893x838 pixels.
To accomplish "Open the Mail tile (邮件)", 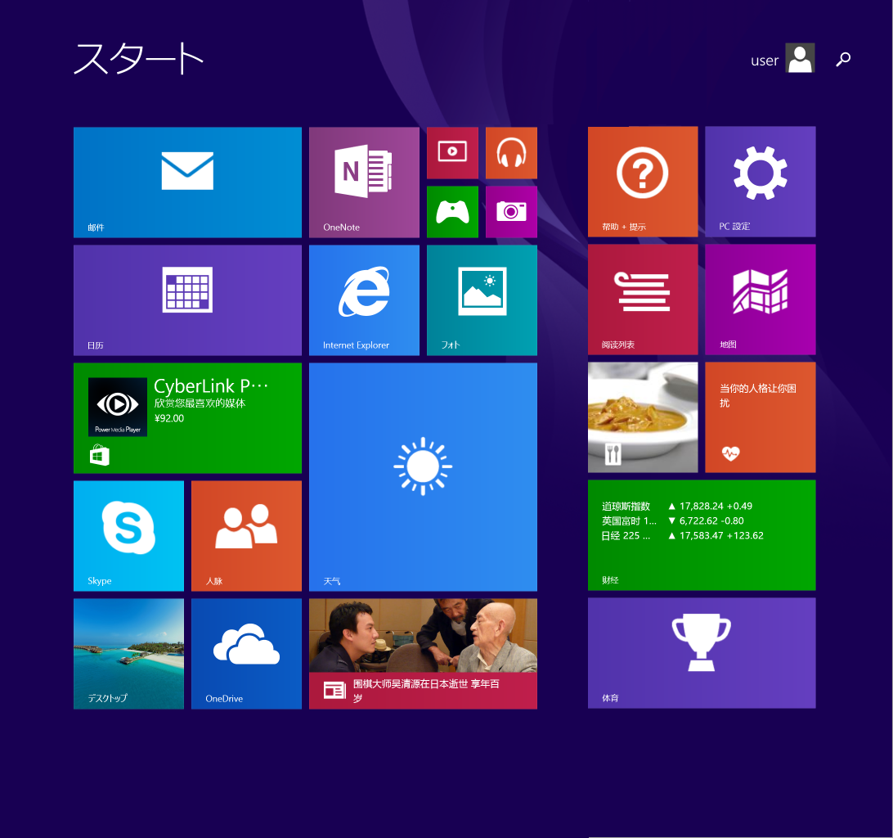I will [x=187, y=182].
